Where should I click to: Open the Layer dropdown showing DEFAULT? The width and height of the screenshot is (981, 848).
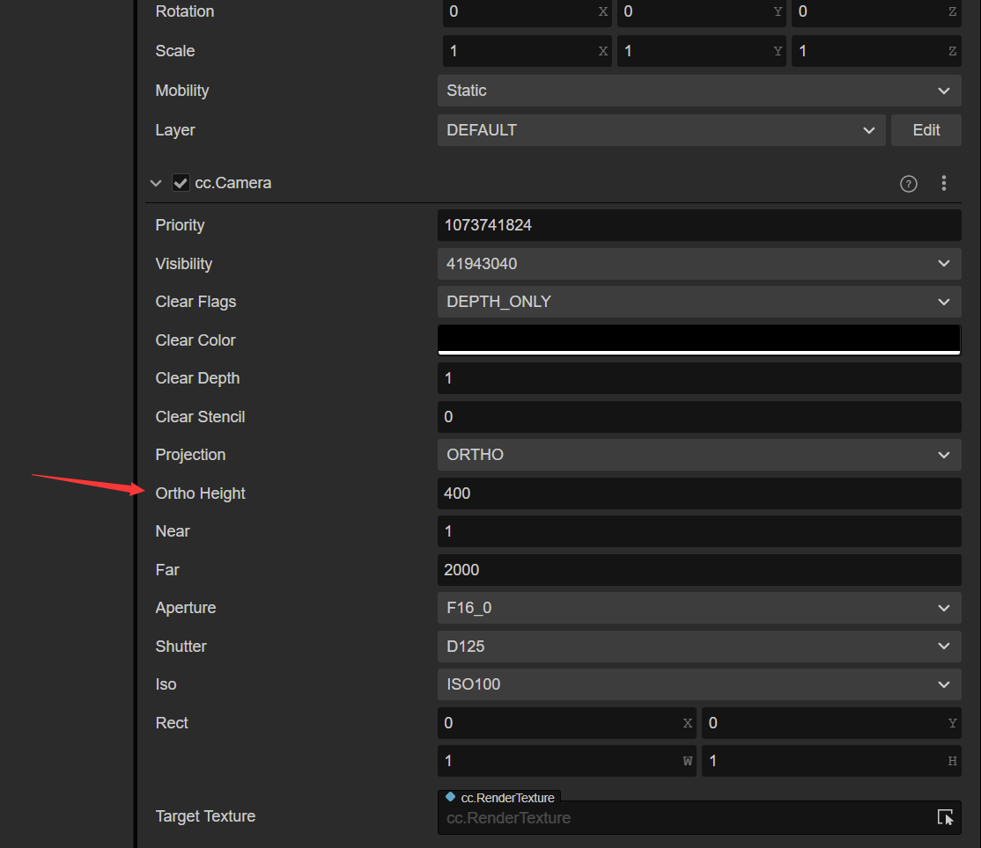pyautogui.click(x=661, y=130)
